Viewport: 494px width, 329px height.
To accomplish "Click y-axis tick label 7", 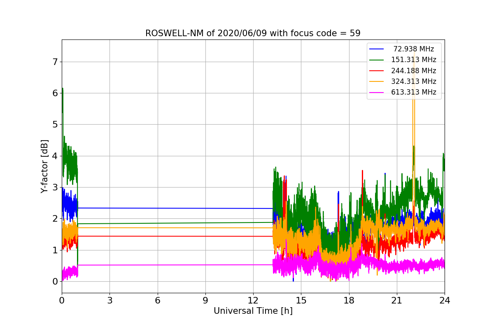I will 55,62.
